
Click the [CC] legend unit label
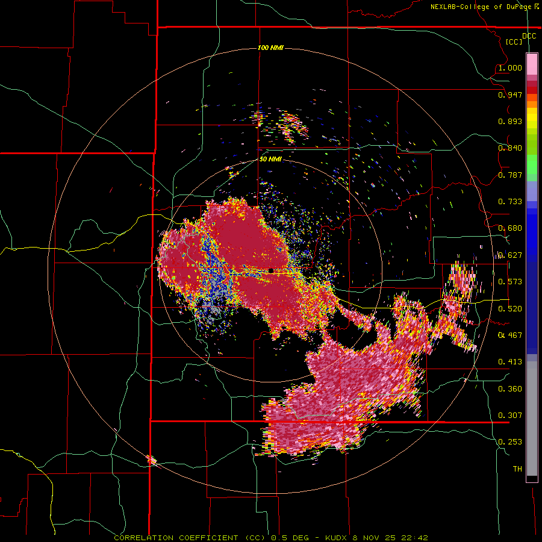click(514, 42)
